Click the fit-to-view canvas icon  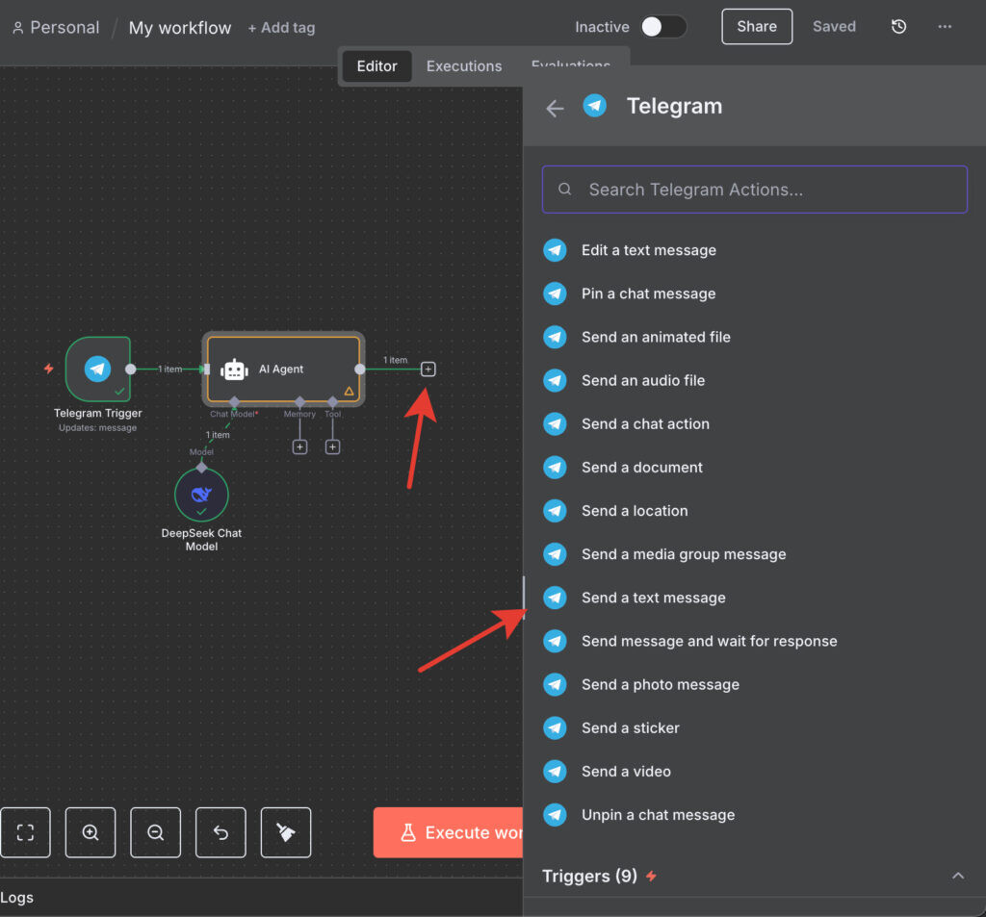coord(25,832)
